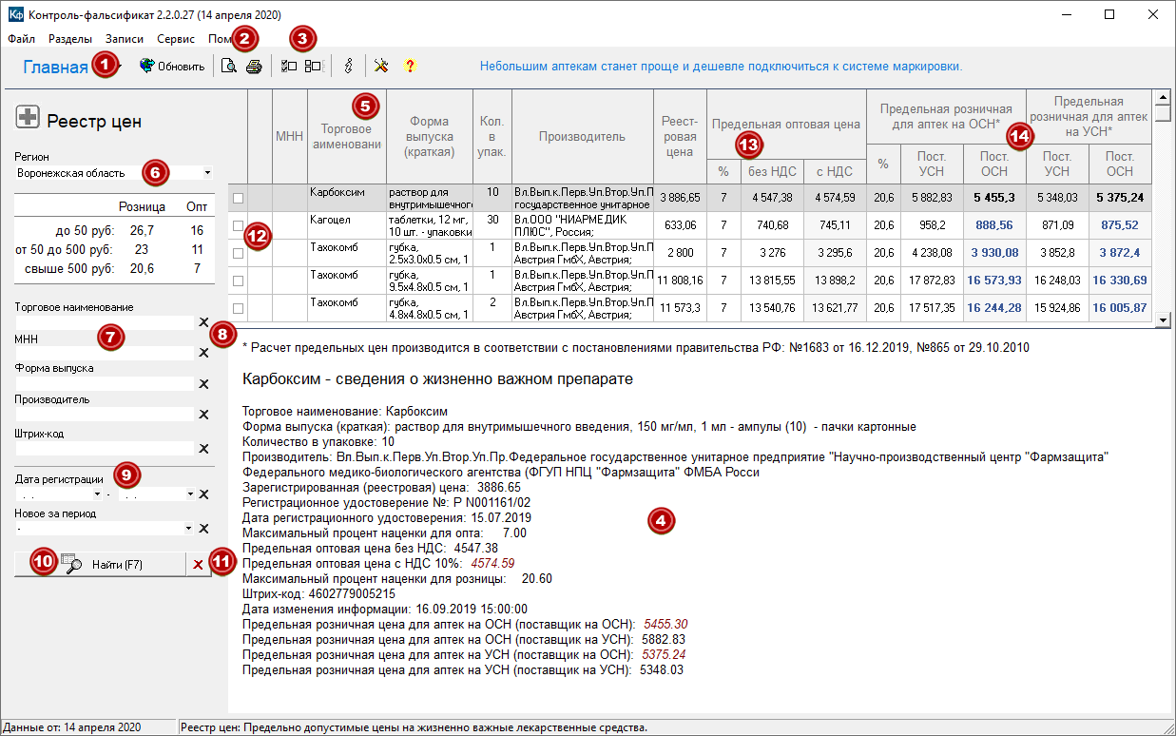Screen dimensions: 1176x736
Task: Clear the Производитель filter with X
Action: click(x=203, y=415)
